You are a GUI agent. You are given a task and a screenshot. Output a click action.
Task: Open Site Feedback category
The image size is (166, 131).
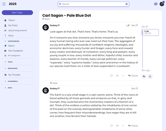click(16, 51)
